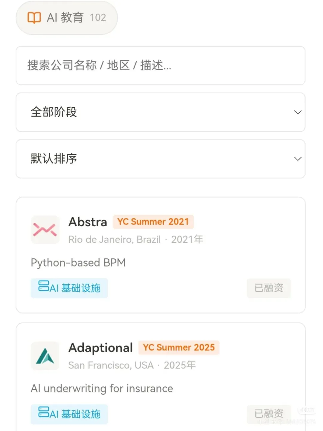Click the Abstra company logo

click(45, 230)
